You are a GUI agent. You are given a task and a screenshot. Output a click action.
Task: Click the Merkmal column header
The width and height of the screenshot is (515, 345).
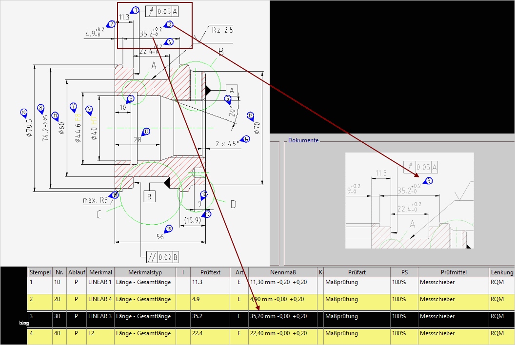click(x=100, y=272)
